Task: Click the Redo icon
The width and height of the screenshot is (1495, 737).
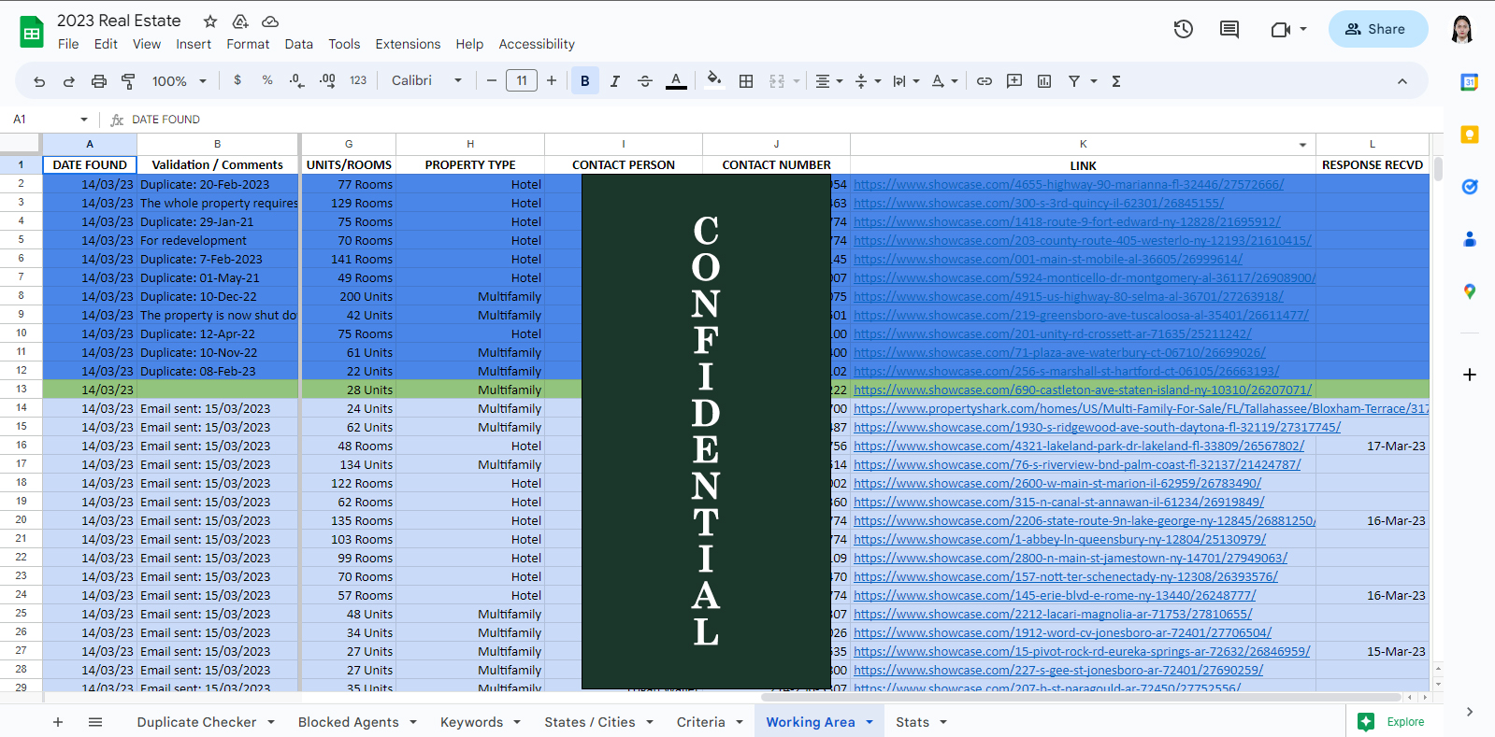Action: [69, 81]
